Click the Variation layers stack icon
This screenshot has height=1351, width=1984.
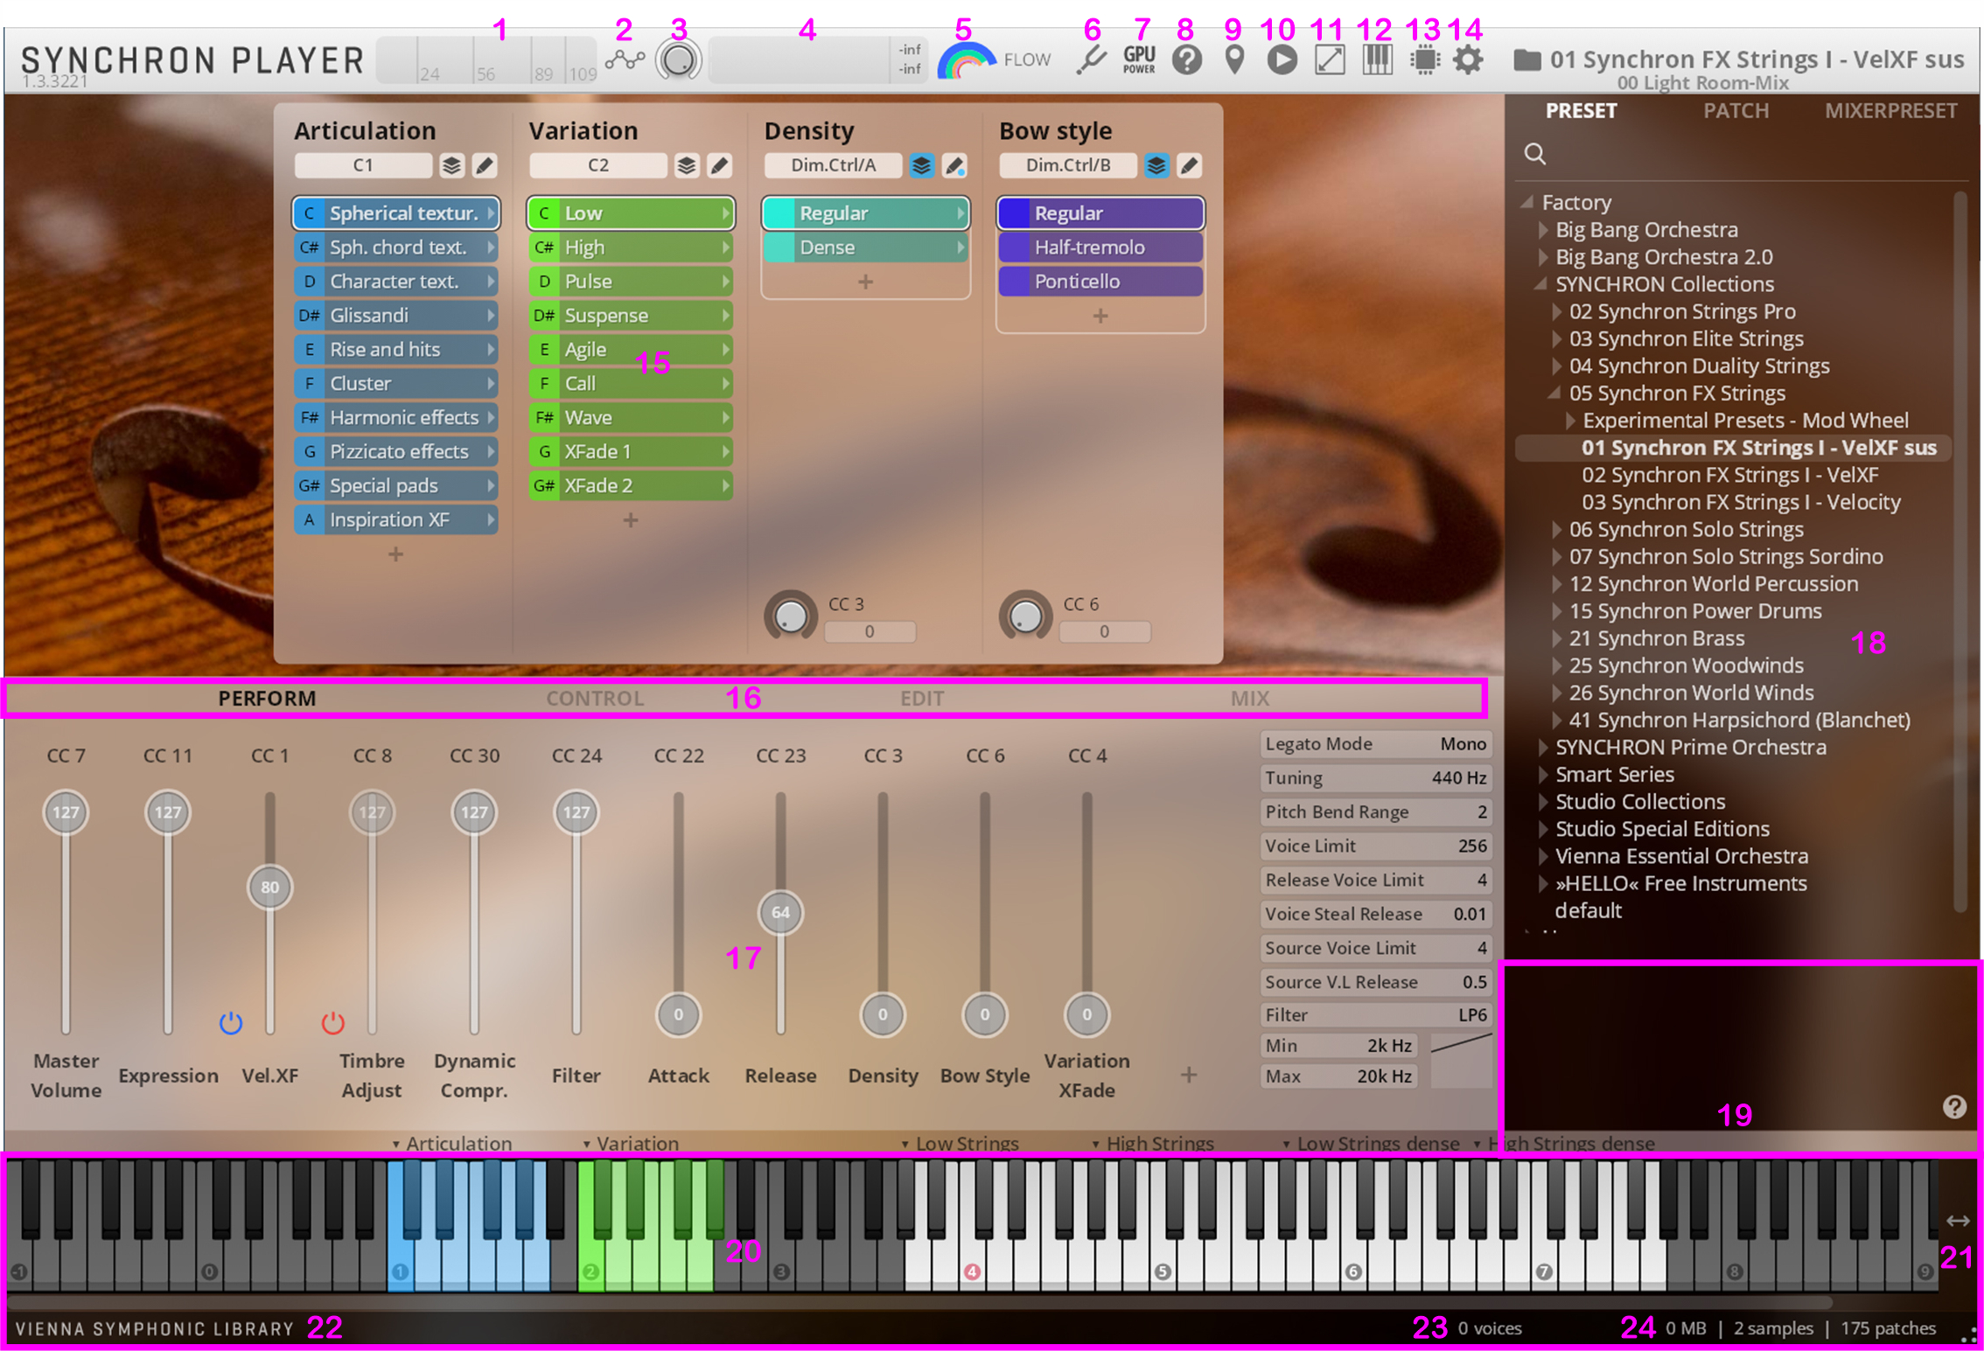687,165
